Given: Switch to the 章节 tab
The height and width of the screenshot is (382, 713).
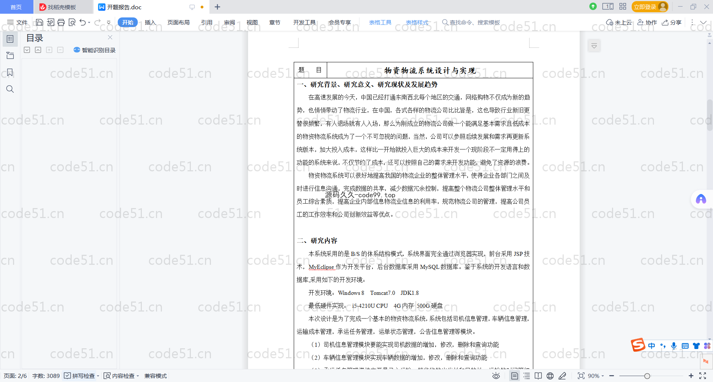Looking at the screenshot, I should (275, 23).
